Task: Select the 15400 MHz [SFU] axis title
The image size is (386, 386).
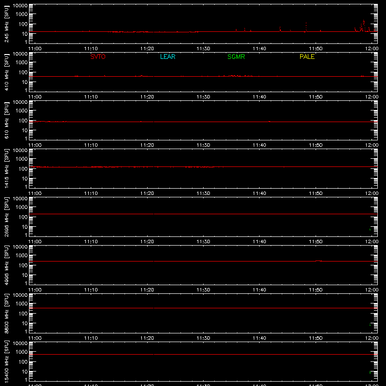Action: pyautogui.click(x=6, y=361)
